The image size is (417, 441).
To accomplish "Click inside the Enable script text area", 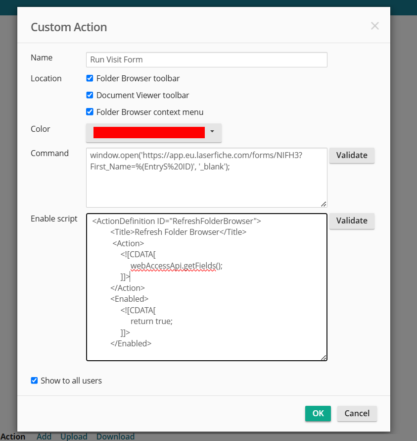I will coord(207,287).
